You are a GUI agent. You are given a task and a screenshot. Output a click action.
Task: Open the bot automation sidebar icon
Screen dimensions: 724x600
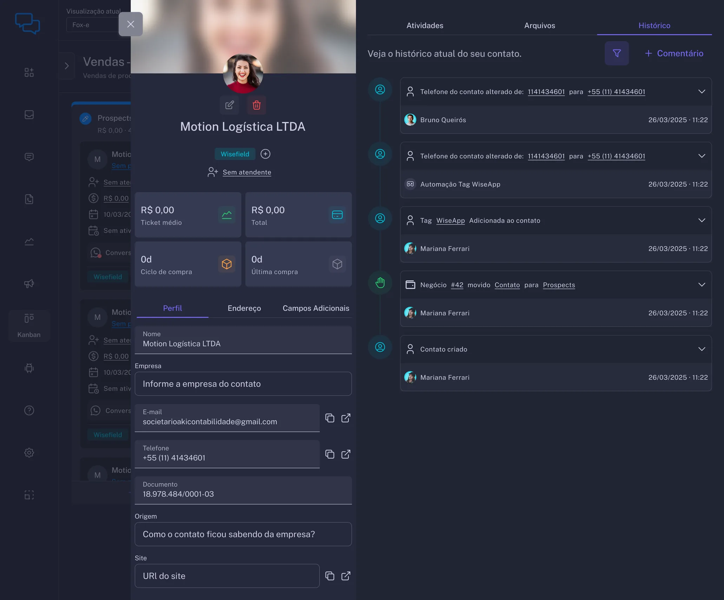pos(29,368)
